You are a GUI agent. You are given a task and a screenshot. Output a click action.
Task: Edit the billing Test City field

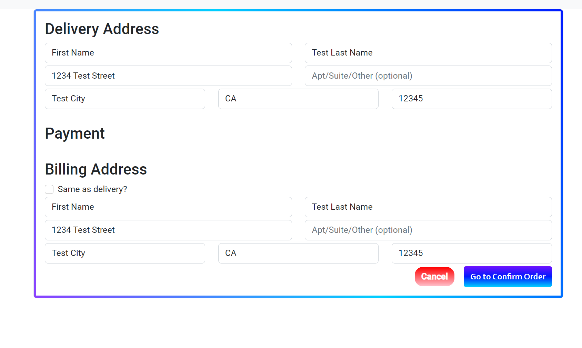pyautogui.click(x=125, y=253)
